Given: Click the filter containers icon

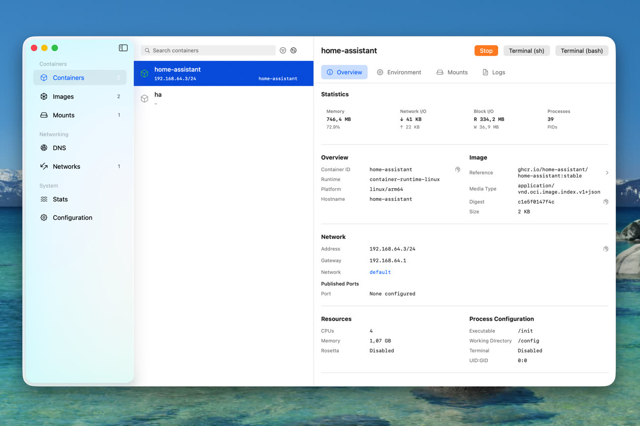Looking at the screenshot, I should click(x=283, y=50).
